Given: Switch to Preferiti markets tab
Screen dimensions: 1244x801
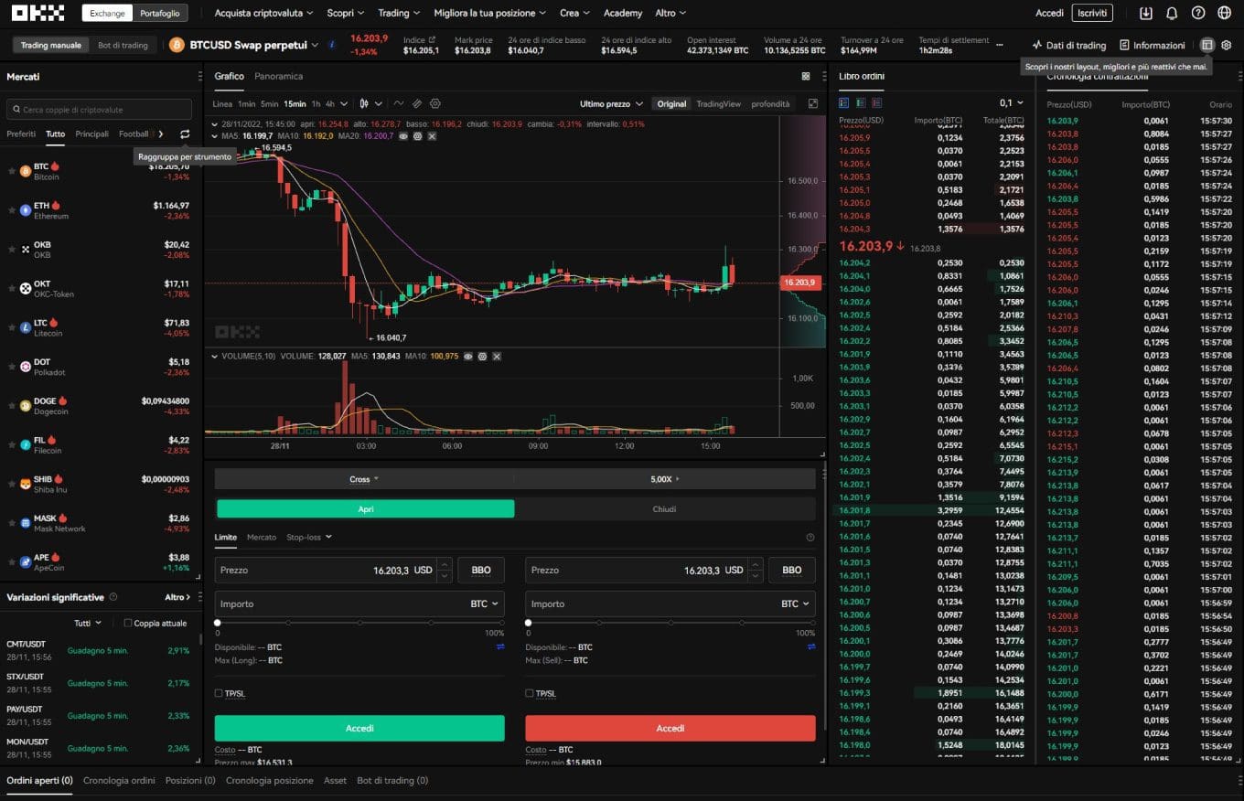Looking at the screenshot, I should 21,133.
